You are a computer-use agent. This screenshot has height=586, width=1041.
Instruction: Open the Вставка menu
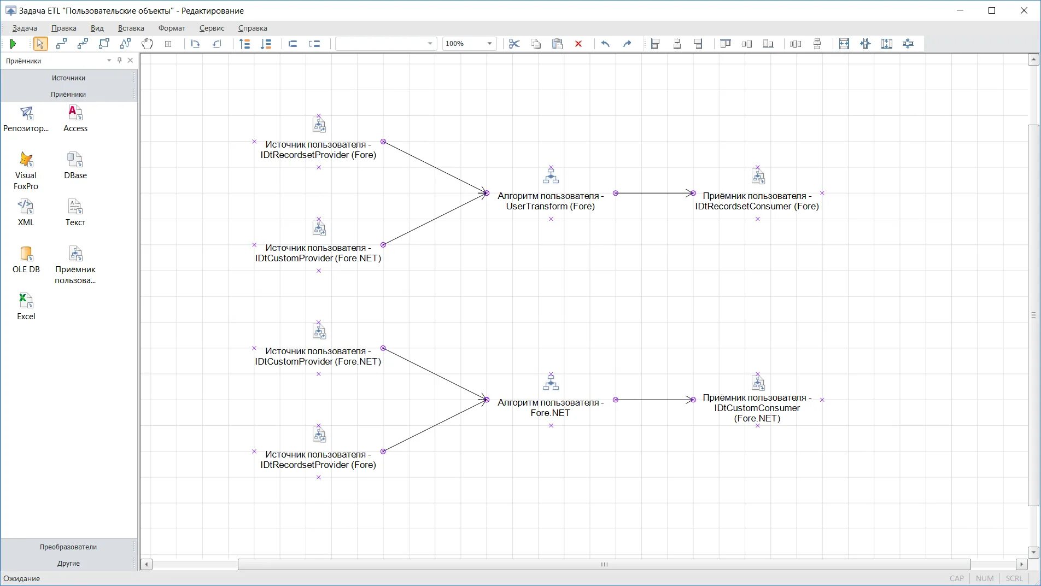tap(131, 28)
